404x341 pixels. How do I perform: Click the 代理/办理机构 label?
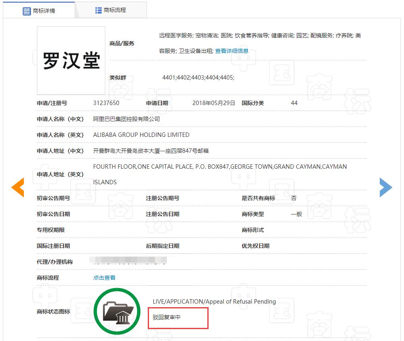click(x=55, y=262)
